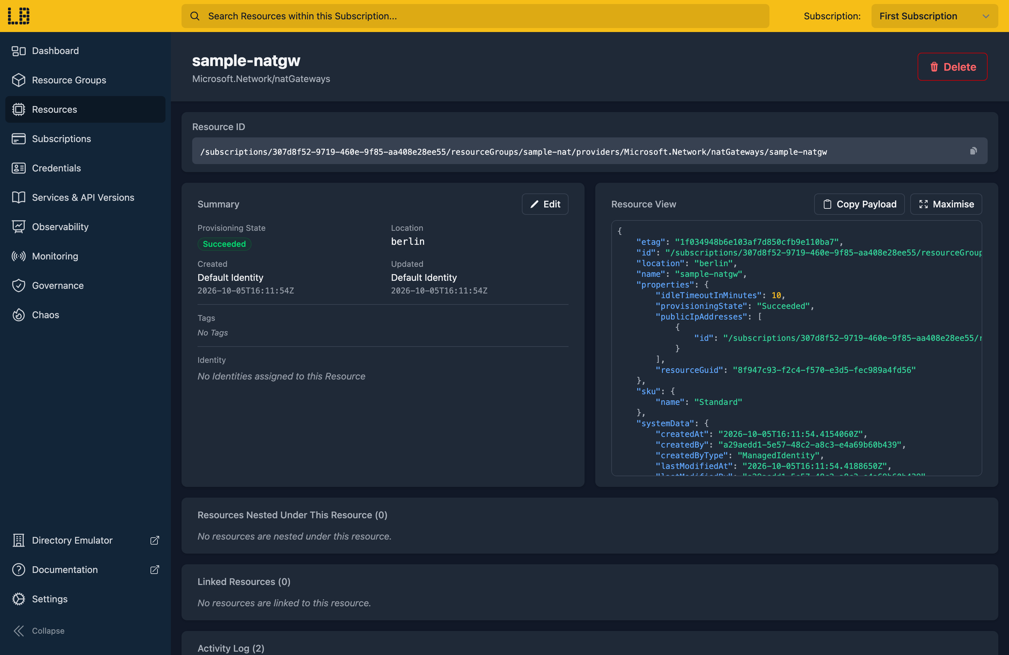The width and height of the screenshot is (1009, 655).
Task: Open the Services & API Versions page
Action: pos(85,197)
